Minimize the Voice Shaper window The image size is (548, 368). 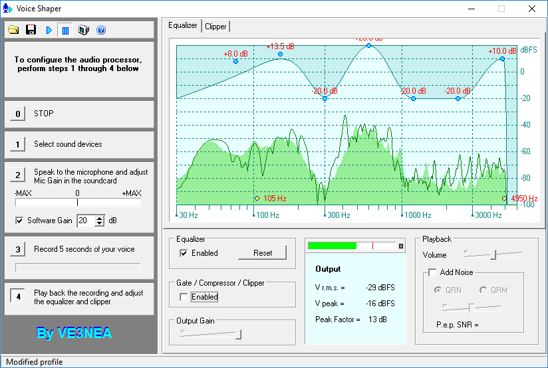(x=472, y=9)
